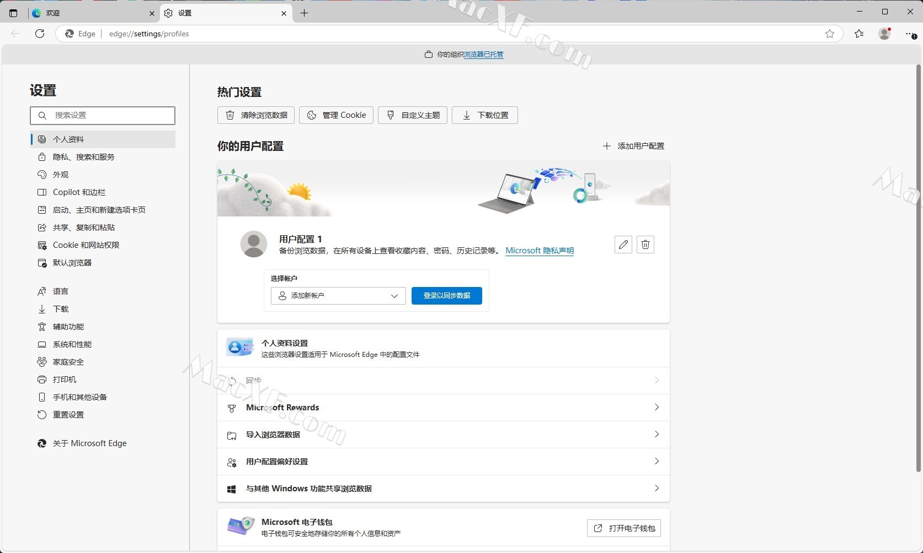Open 浏览器已托管 link
The height and width of the screenshot is (553, 923).
point(484,55)
